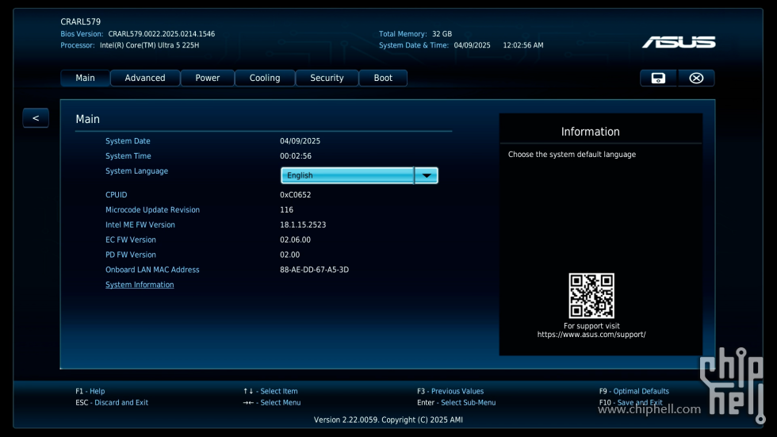
Task: Click the MAC address 88-AE-DD-67-A5-3D
Action: pyautogui.click(x=314, y=270)
